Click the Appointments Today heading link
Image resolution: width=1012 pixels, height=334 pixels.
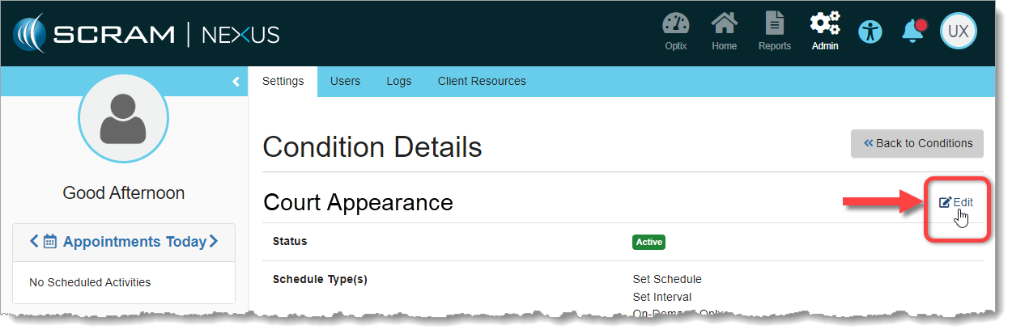pos(134,242)
